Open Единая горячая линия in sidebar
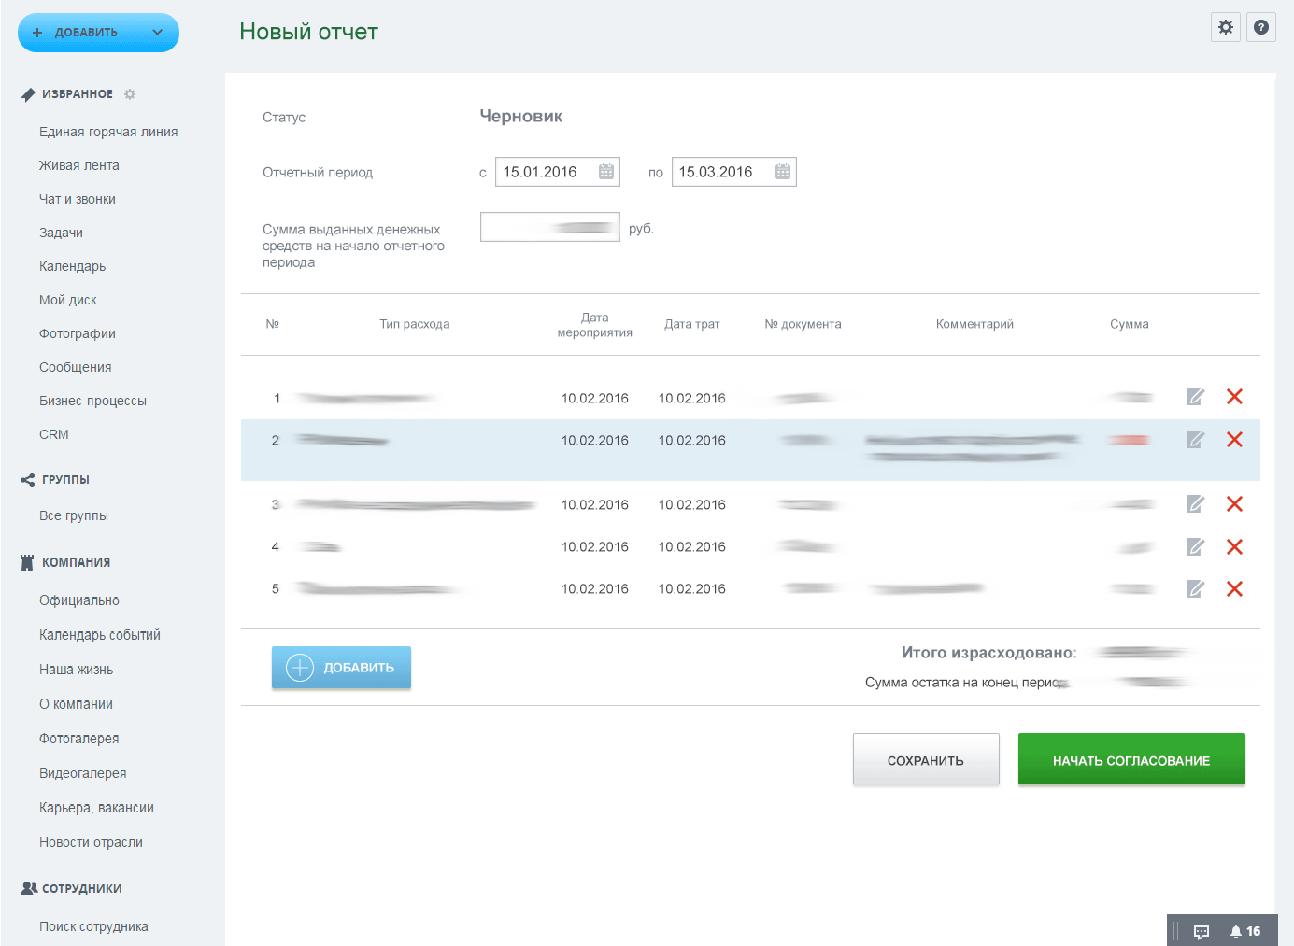 (108, 132)
